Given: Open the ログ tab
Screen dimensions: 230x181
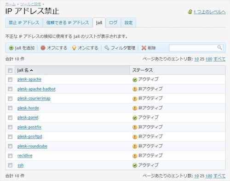Looking at the screenshot, I should coord(113,23).
